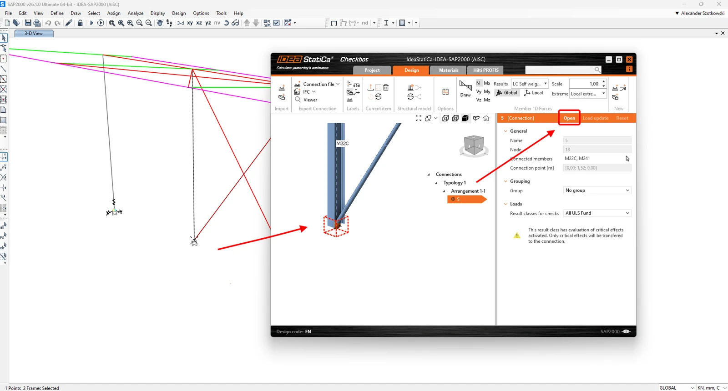This screenshot has height=391, width=728.
Task: Click the Zoom In One Step icon
Action: coord(139,23)
